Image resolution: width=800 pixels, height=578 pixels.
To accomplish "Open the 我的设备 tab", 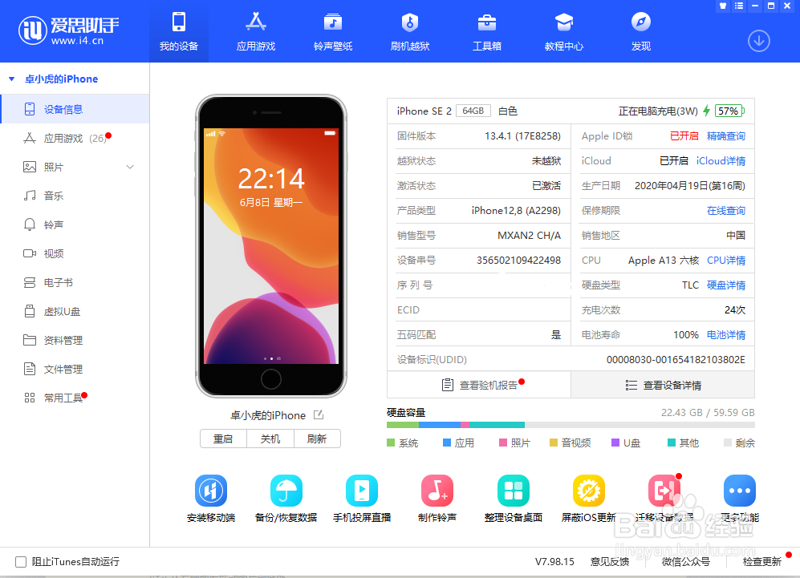I will point(179,31).
